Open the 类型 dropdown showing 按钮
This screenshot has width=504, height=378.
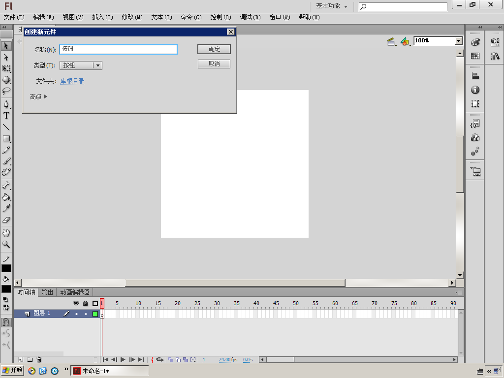pyautogui.click(x=81, y=65)
